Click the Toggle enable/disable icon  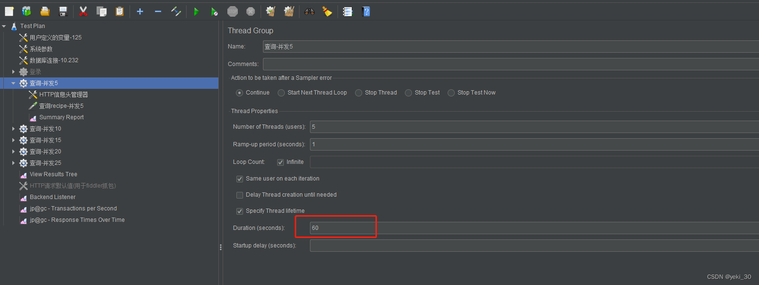tap(176, 11)
